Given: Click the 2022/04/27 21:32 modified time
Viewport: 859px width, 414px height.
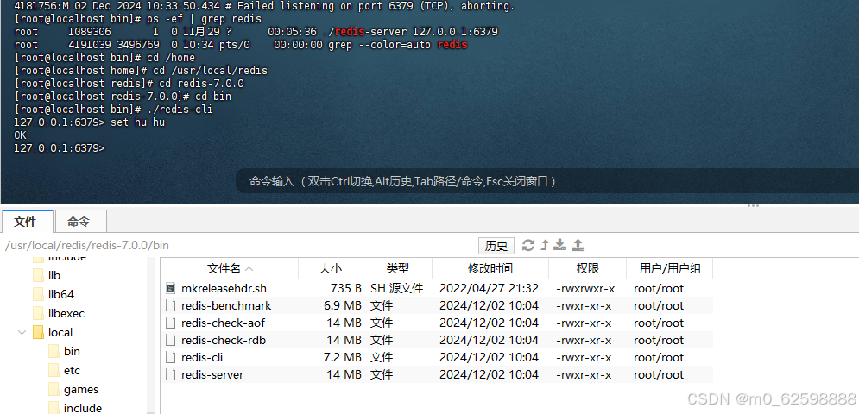Looking at the screenshot, I should click(489, 288).
